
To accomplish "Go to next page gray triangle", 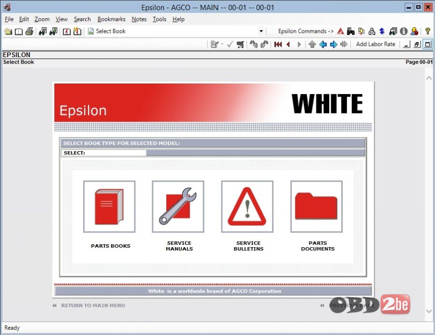I will click(299, 44).
